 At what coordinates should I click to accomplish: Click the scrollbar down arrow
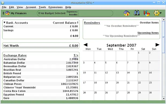pos(164,98)
